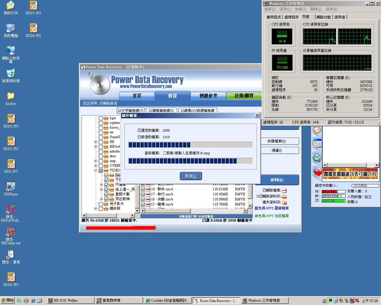This screenshot has height=305, width=381.
Task: Click the Kaspersky tray icon
Action: [x=357, y=301]
